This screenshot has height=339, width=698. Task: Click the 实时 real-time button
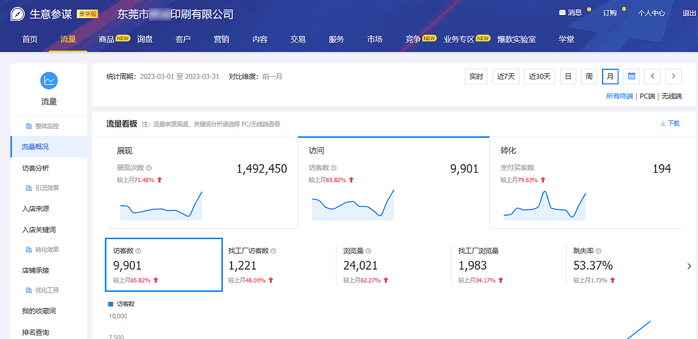476,76
